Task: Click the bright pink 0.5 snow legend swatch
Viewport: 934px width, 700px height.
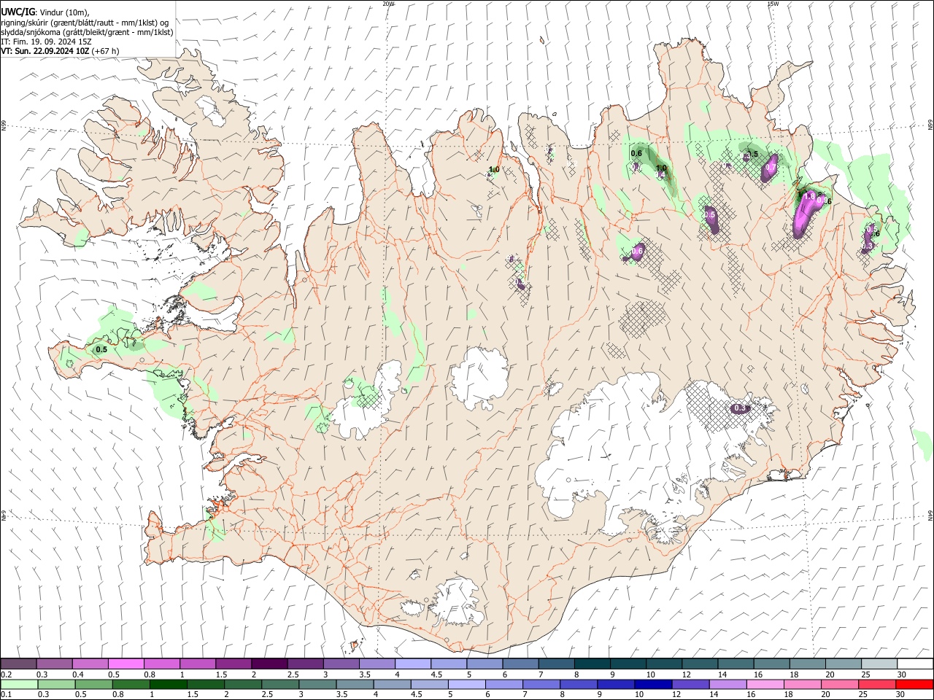Action: click(x=126, y=664)
